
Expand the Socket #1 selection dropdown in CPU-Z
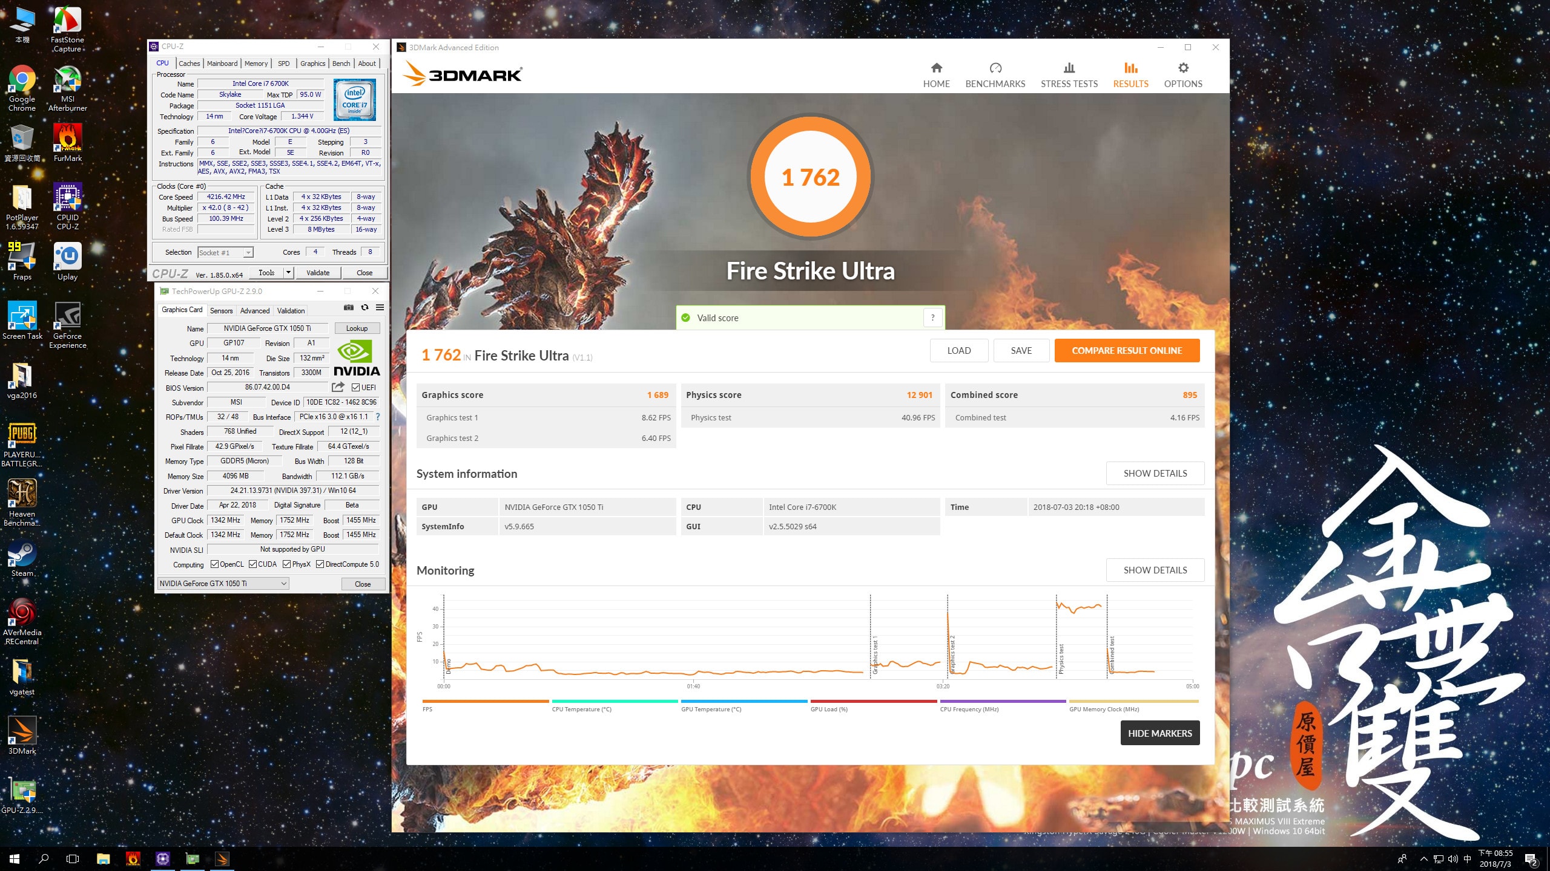[248, 253]
